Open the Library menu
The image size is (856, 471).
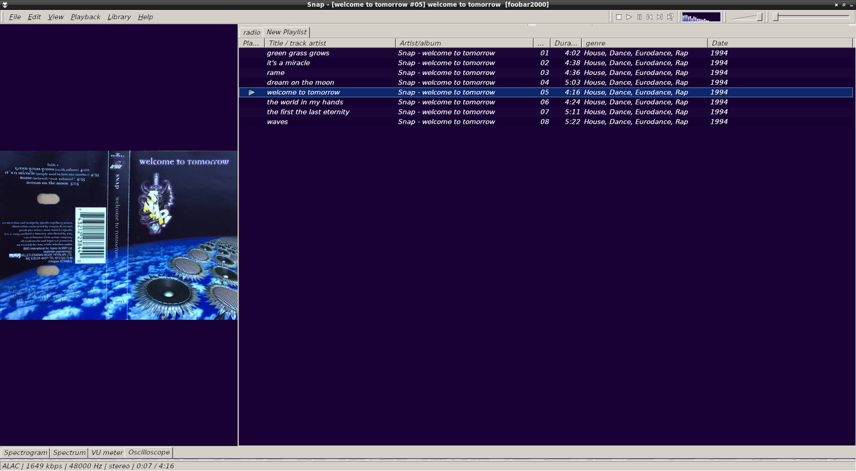point(119,17)
